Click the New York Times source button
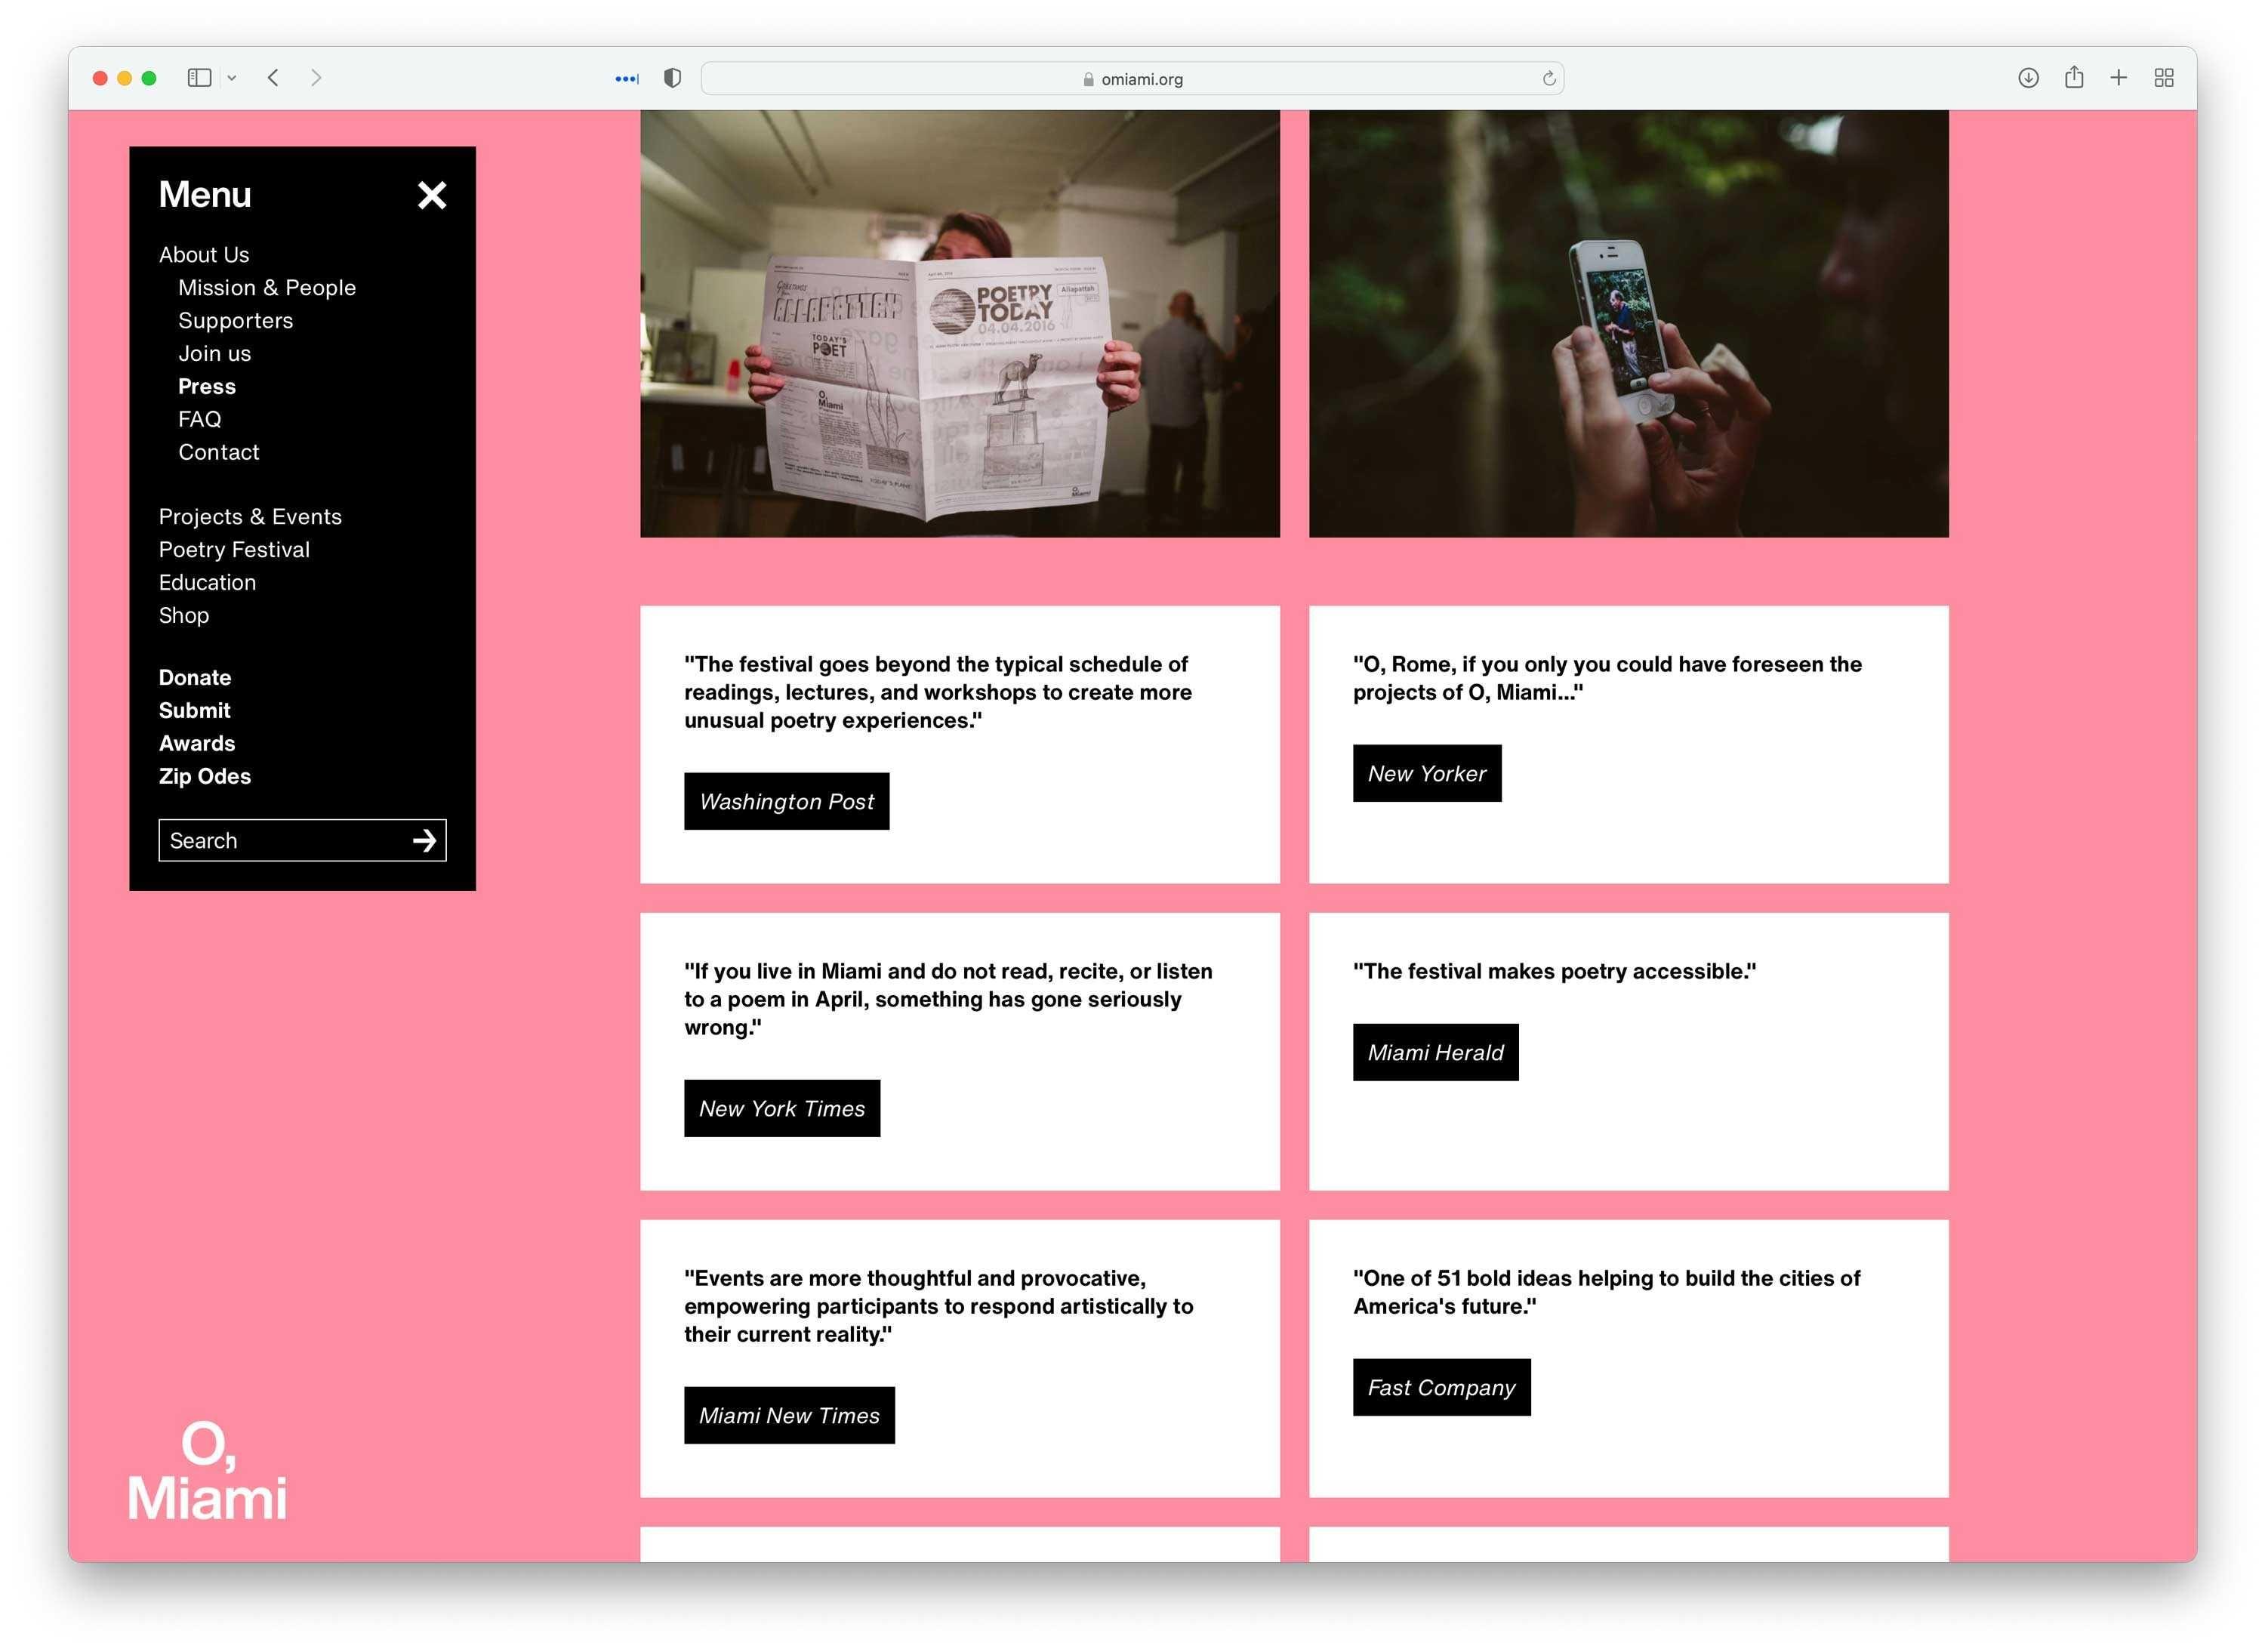The width and height of the screenshot is (2265, 1652). (781, 1109)
